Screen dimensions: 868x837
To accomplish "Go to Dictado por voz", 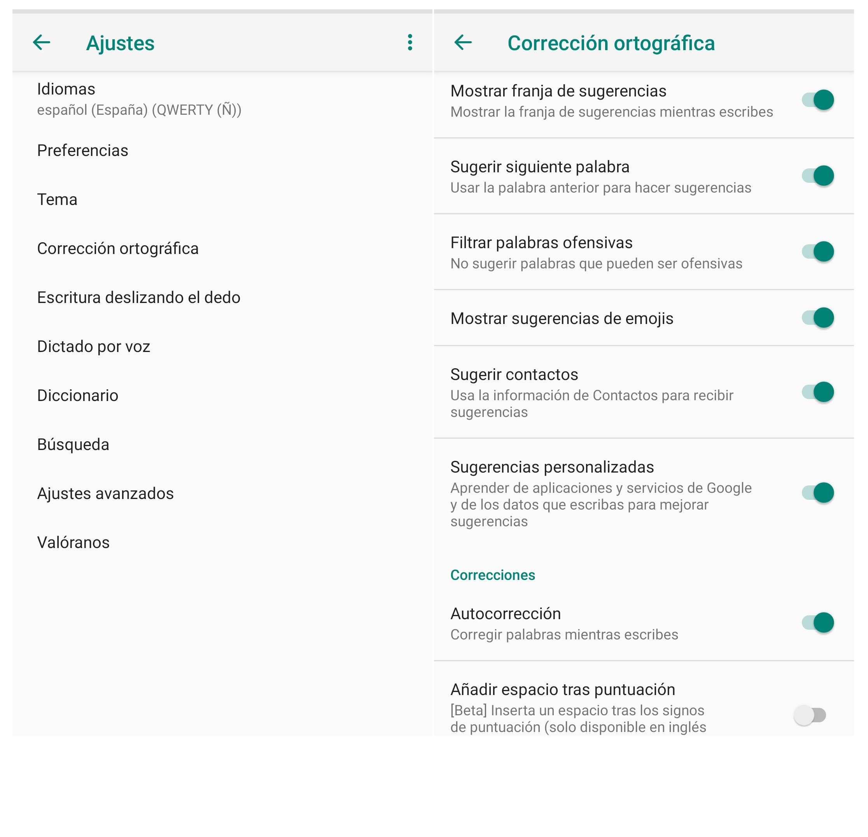I will (x=93, y=347).
